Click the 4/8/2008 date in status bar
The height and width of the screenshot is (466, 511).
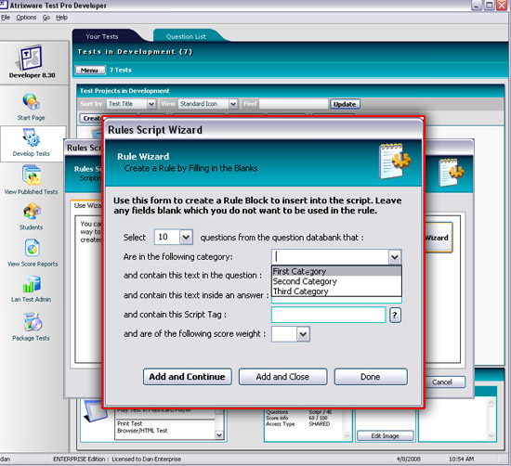click(408, 460)
